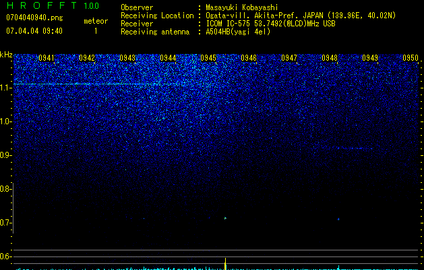Click the echo dot at 0948 near 0.7 kHz
424x270 pixels.
[x=338, y=219]
